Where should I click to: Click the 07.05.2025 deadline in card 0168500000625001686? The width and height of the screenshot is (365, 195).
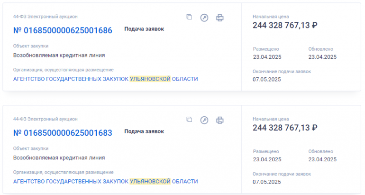click(x=267, y=79)
